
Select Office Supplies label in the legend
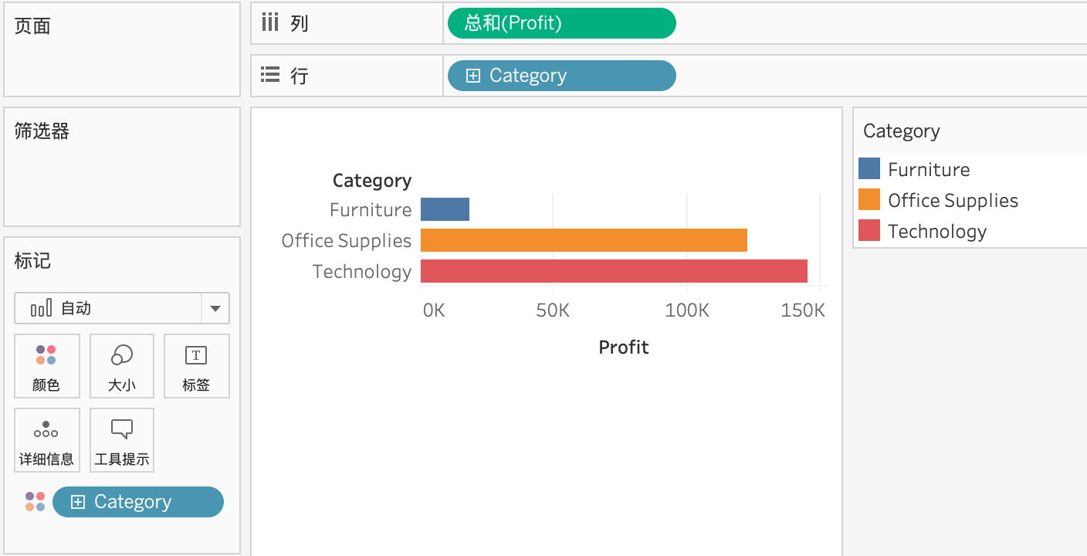tap(953, 201)
